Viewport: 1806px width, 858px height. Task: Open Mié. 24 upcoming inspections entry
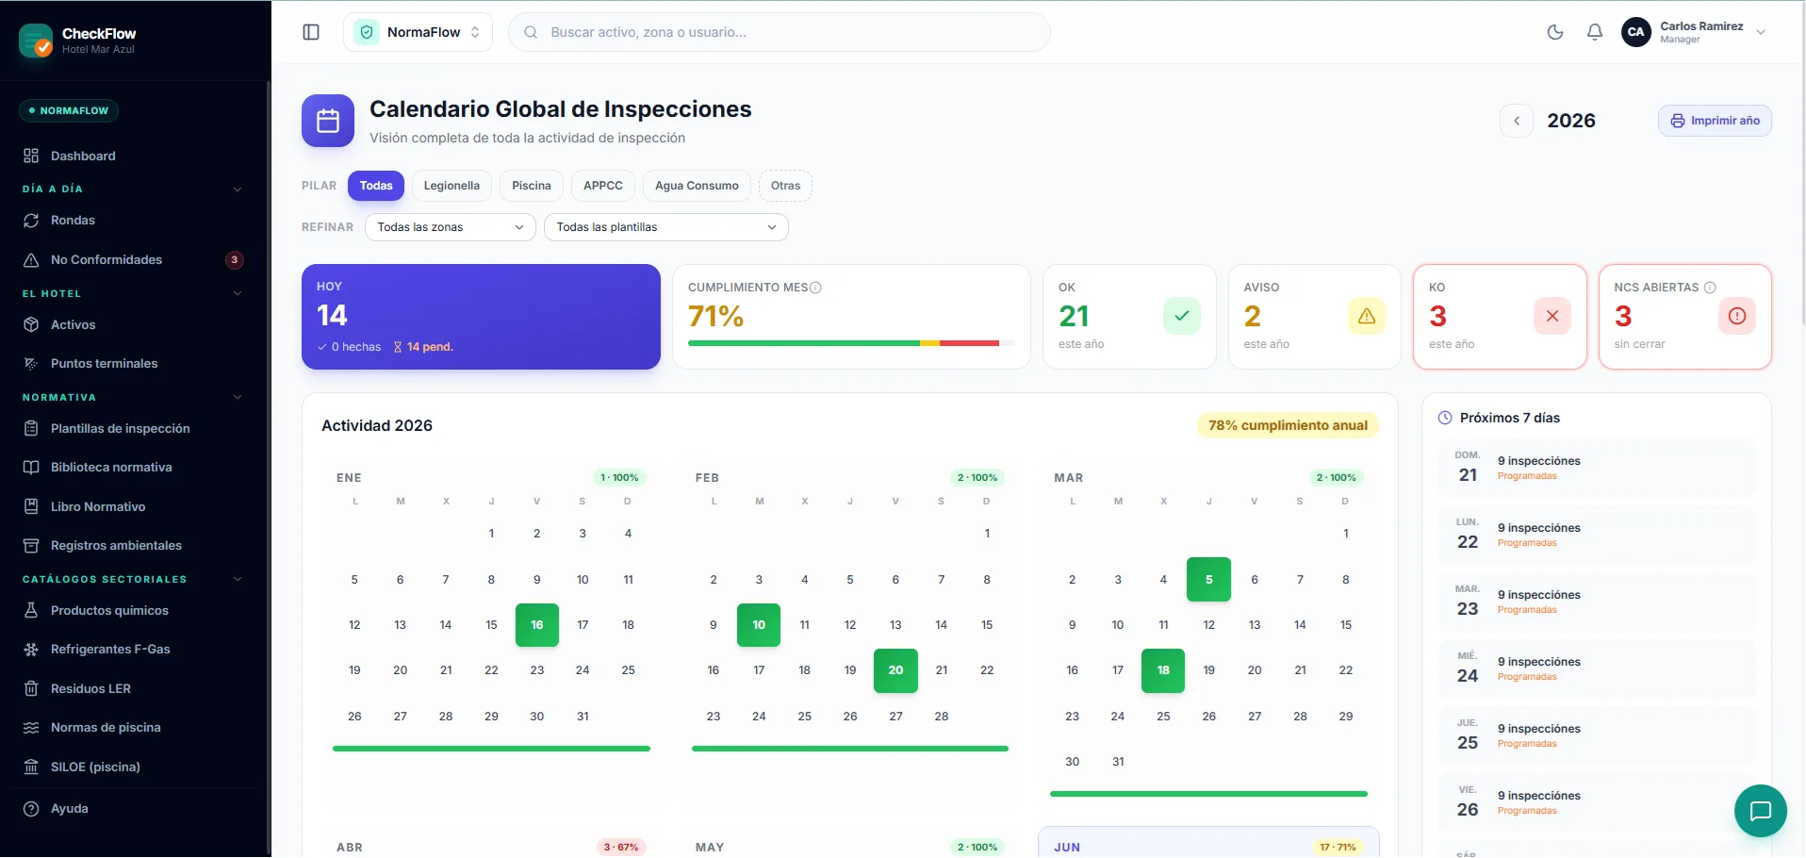(1597, 668)
